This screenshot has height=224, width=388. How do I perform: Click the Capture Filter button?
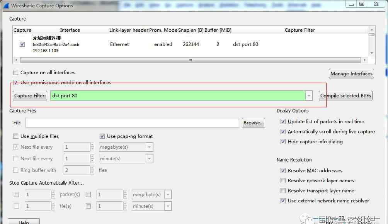pyautogui.click(x=30, y=96)
